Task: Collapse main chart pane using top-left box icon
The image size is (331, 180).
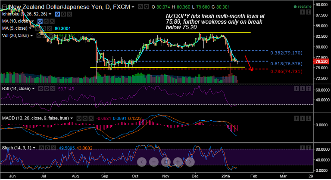Action: (x=4, y=8)
